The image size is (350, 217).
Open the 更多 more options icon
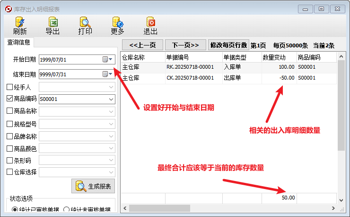pyautogui.click(x=118, y=22)
